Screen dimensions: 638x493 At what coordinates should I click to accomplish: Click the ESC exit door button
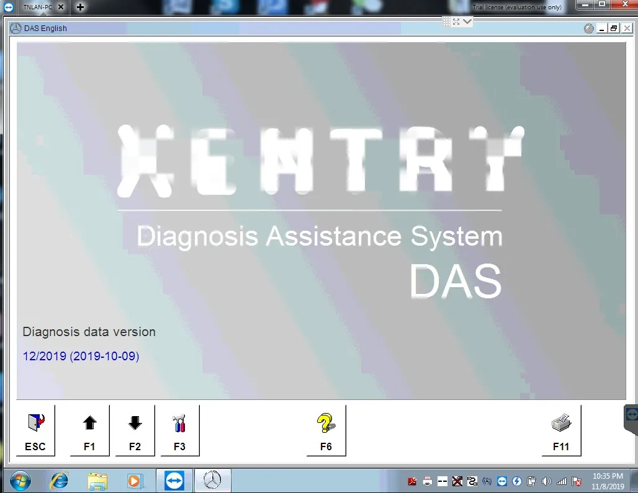(35, 430)
